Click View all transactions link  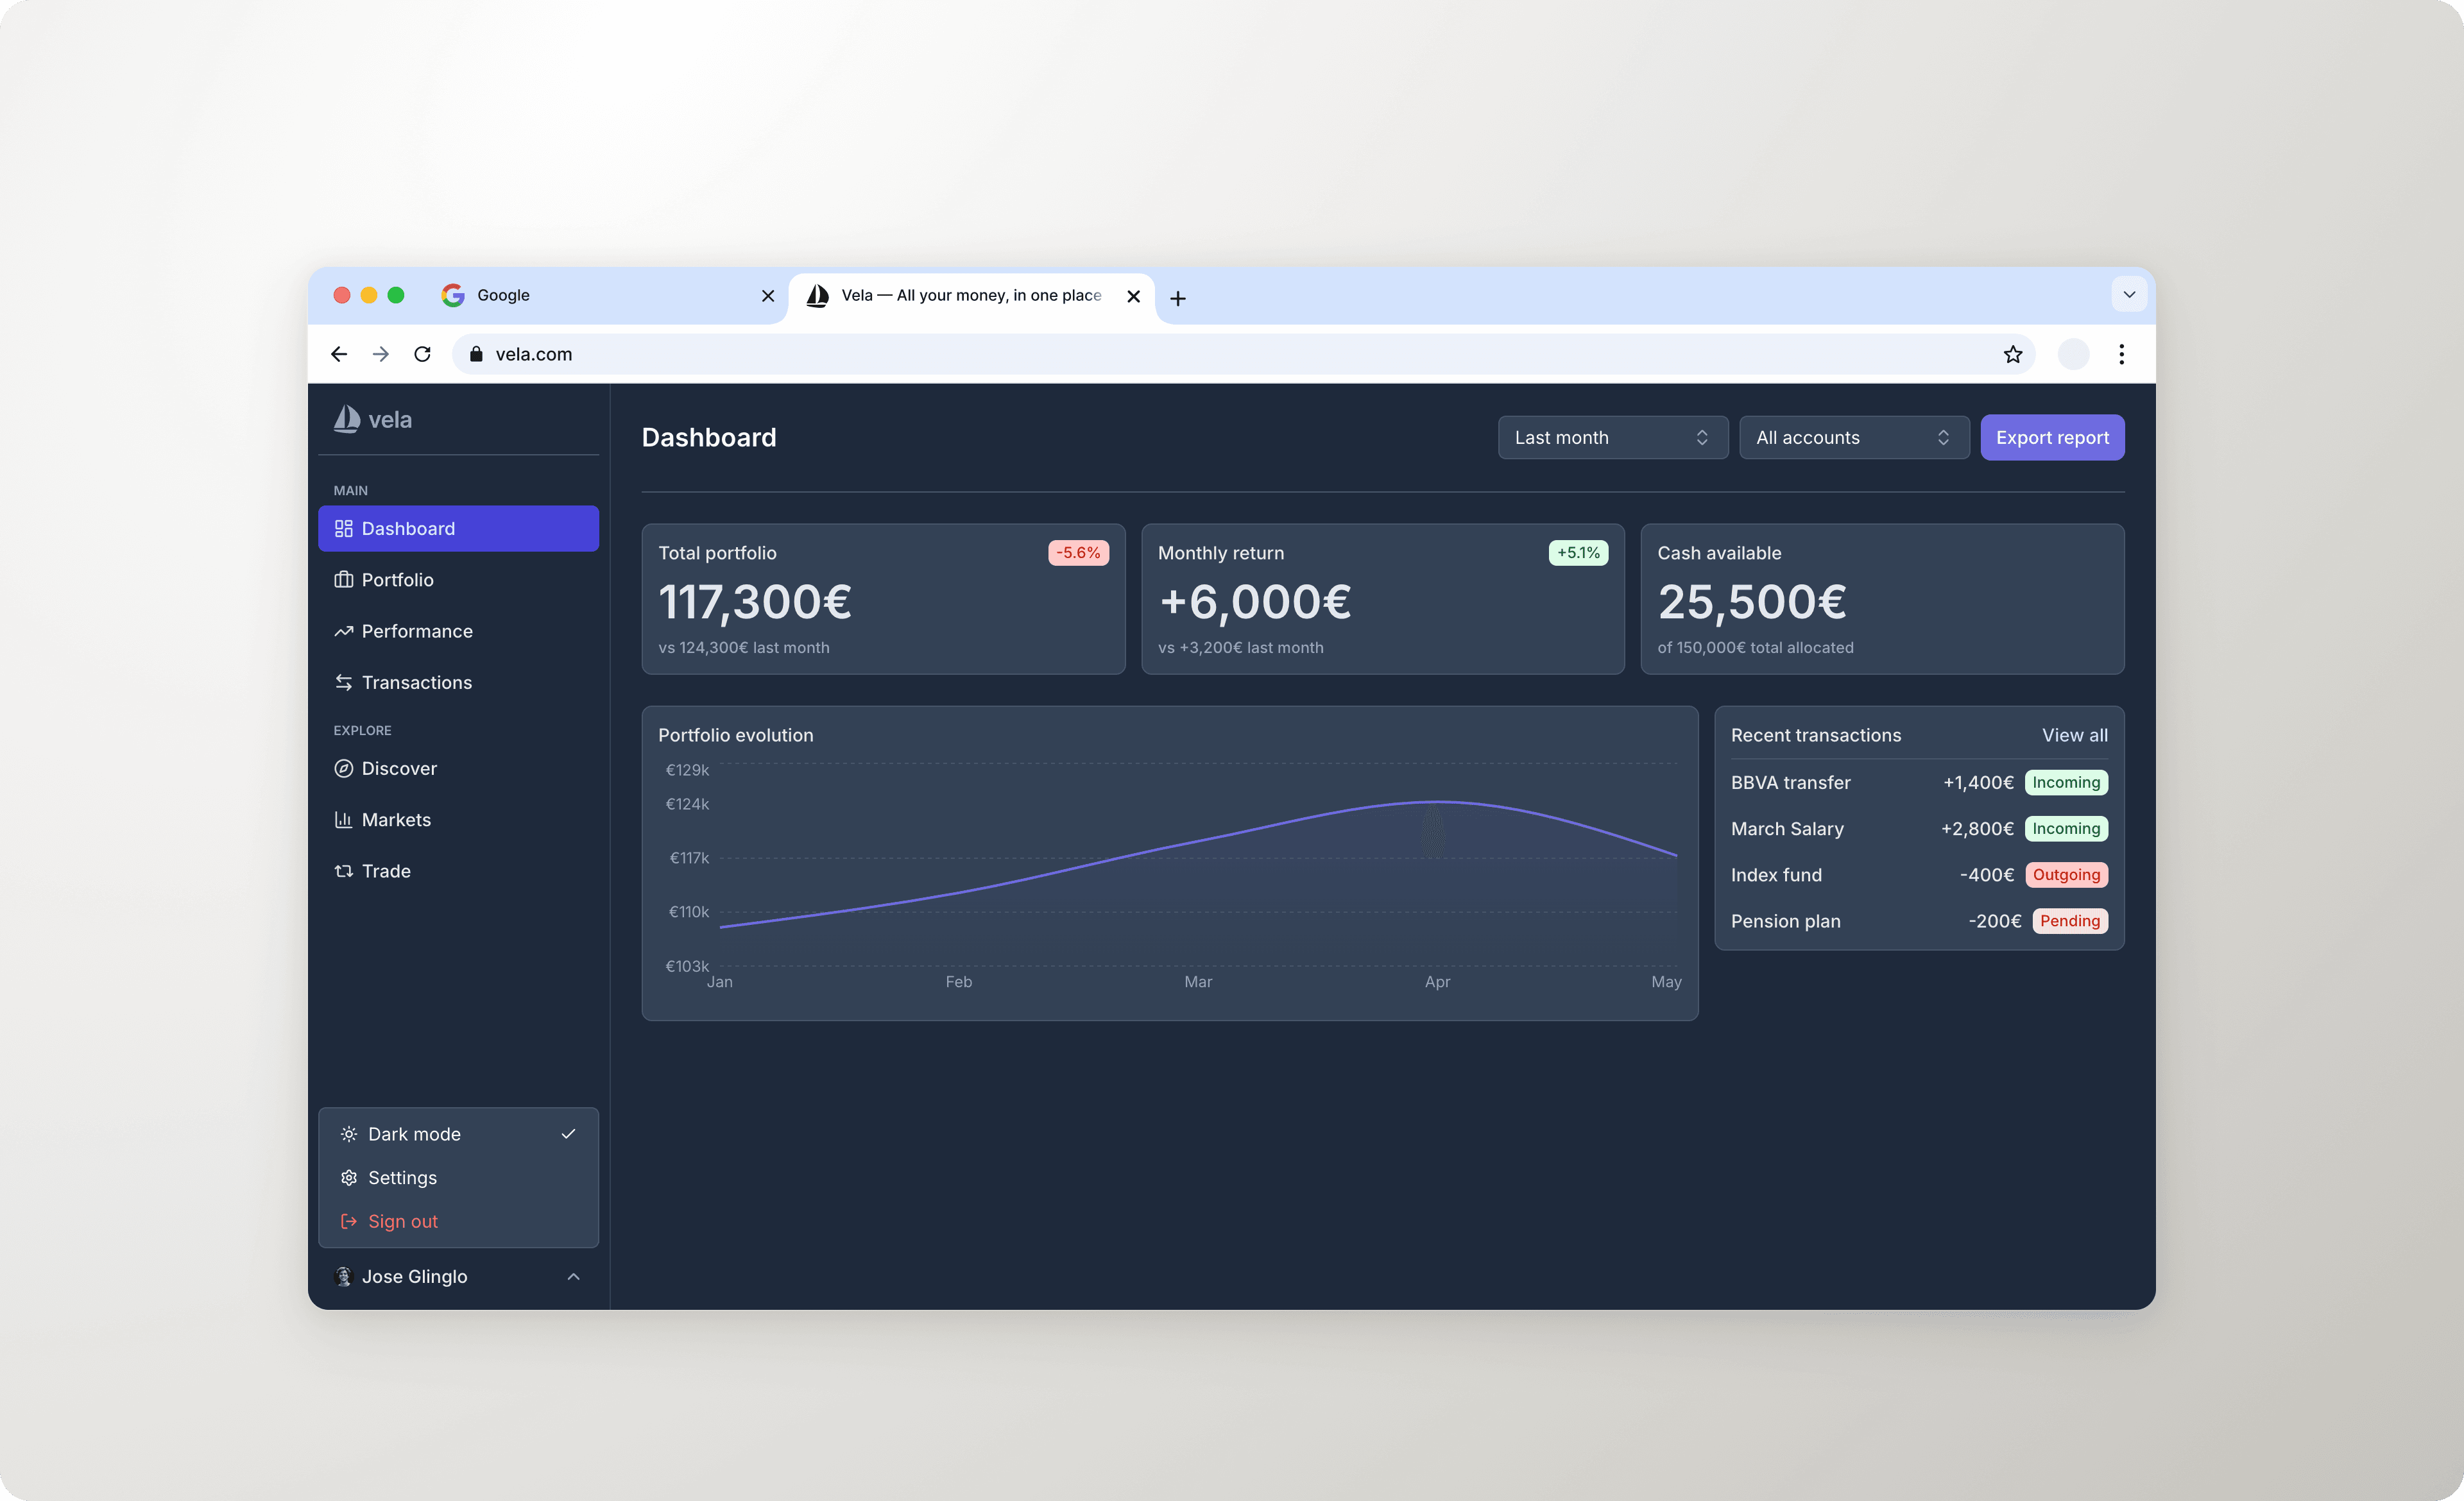2074,736
